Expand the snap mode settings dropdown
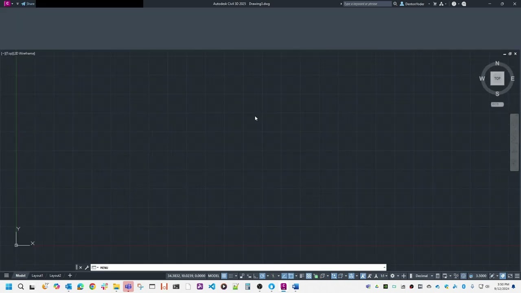This screenshot has height=293, width=521. [x=236, y=276]
